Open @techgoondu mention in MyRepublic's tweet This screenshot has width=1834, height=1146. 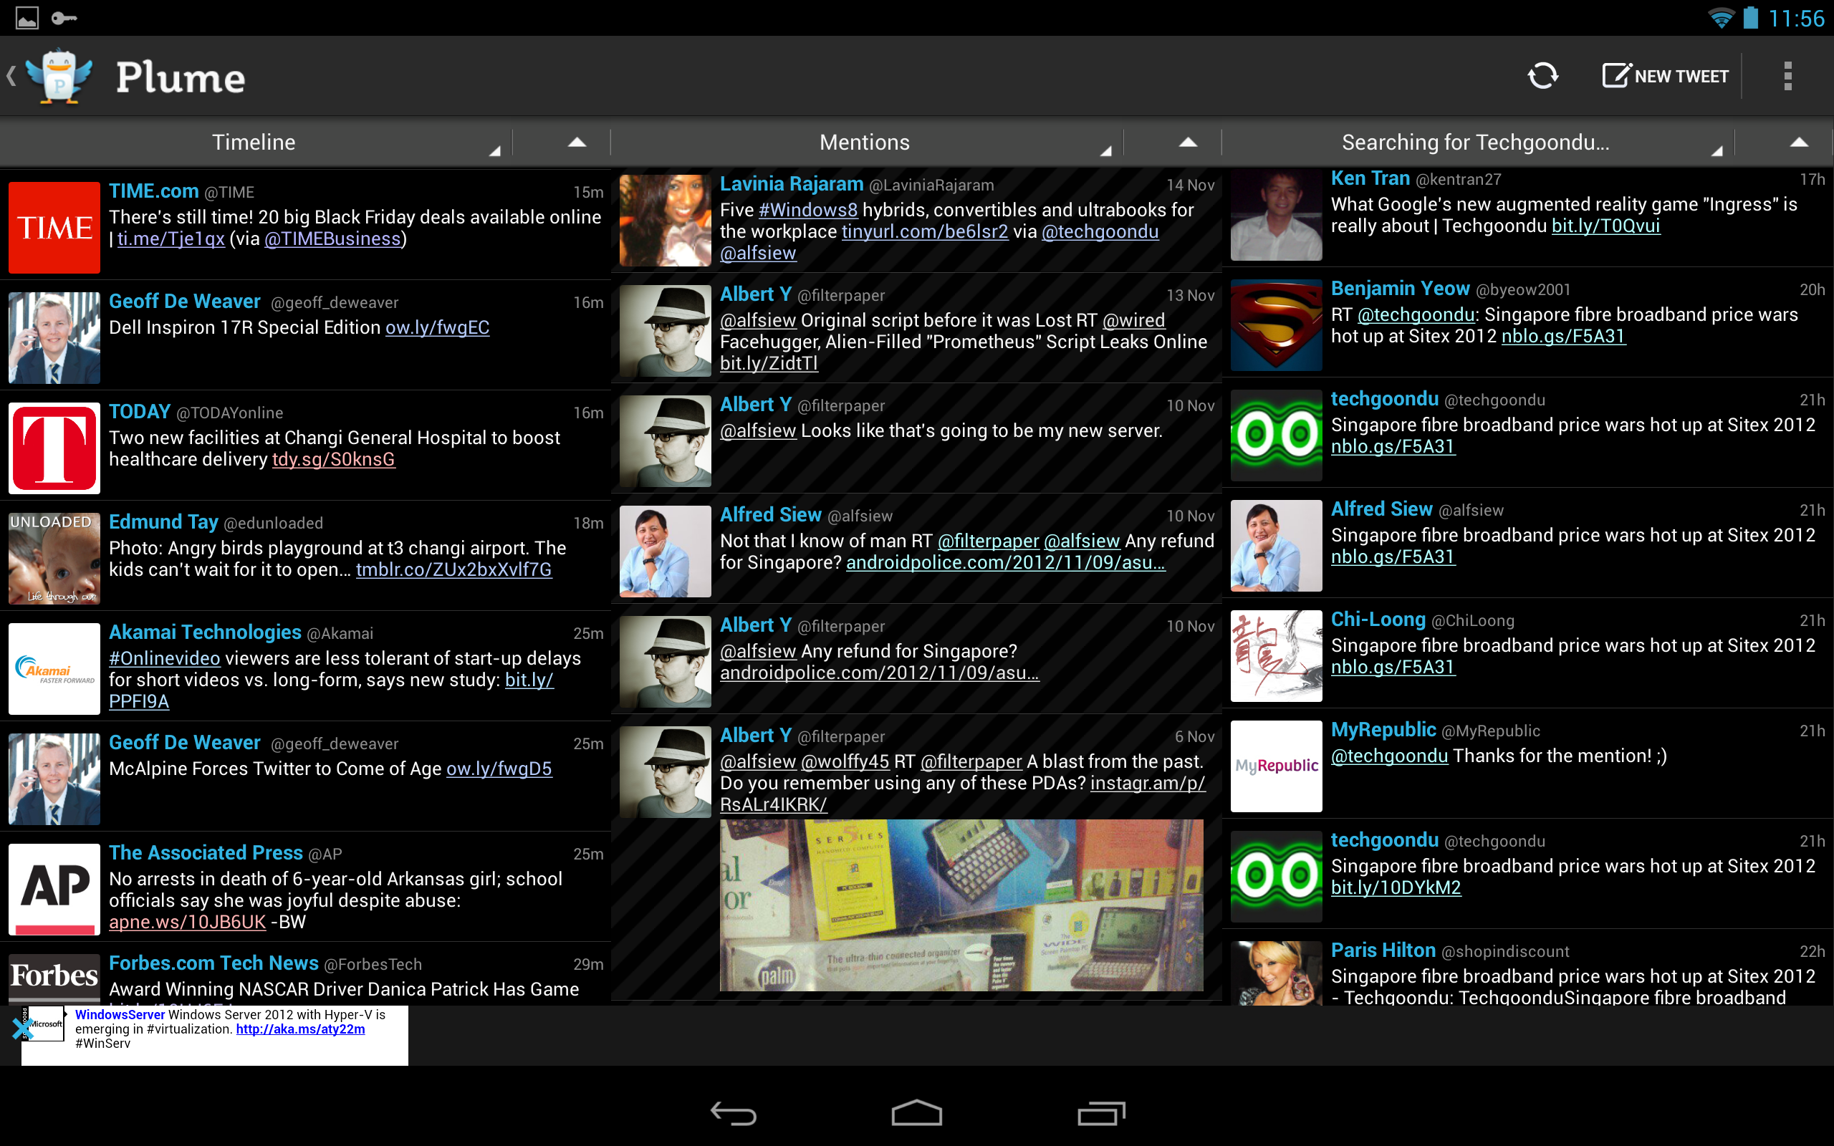click(1389, 756)
